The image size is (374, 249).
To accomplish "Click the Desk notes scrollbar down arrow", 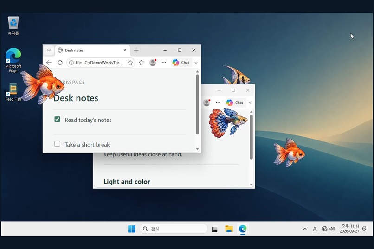I will (x=197, y=149).
